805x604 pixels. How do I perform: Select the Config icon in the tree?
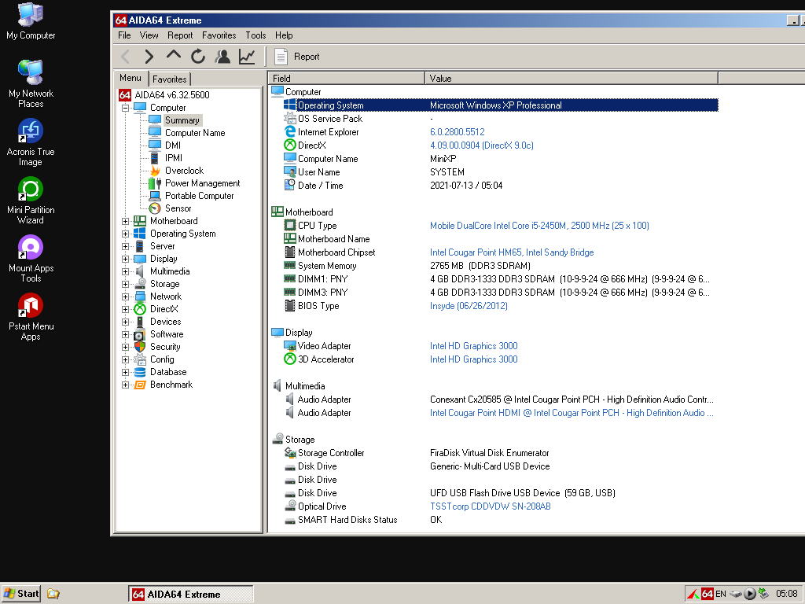point(140,359)
